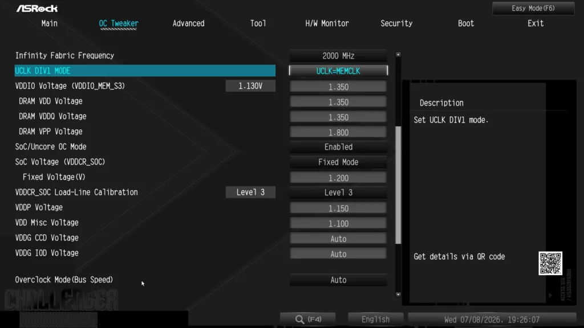
Task: Open the Exit tab
Action: (535, 23)
